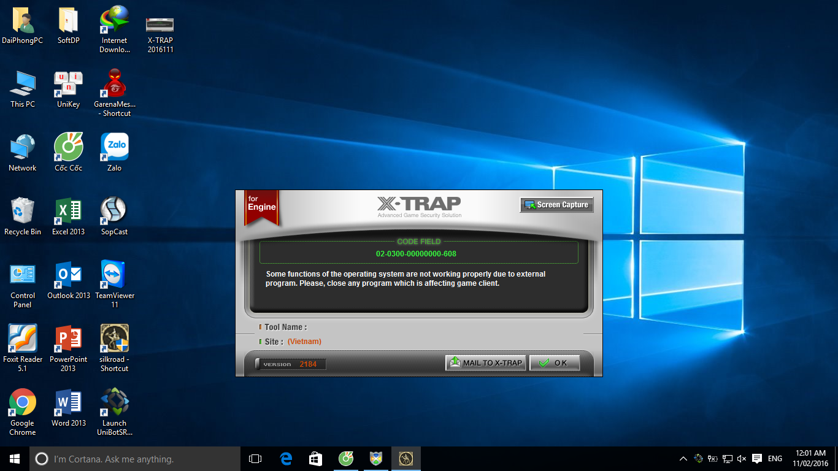Select the UniKey desktop shortcut
The height and width of the screenshot is (471, 838).
pyautogui.click(x=68, y=90)
